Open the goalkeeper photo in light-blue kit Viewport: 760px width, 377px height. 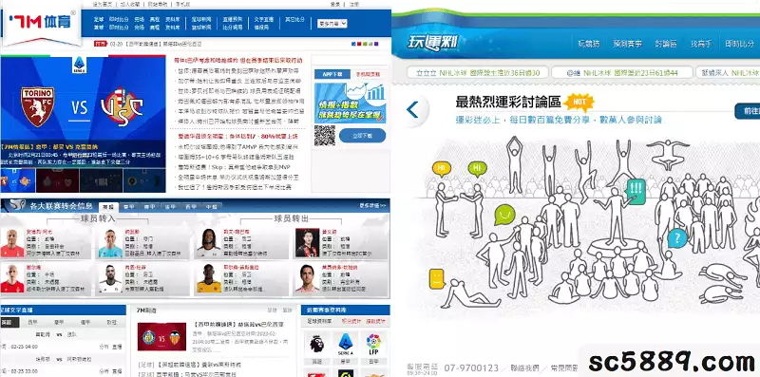pos(110,243)
